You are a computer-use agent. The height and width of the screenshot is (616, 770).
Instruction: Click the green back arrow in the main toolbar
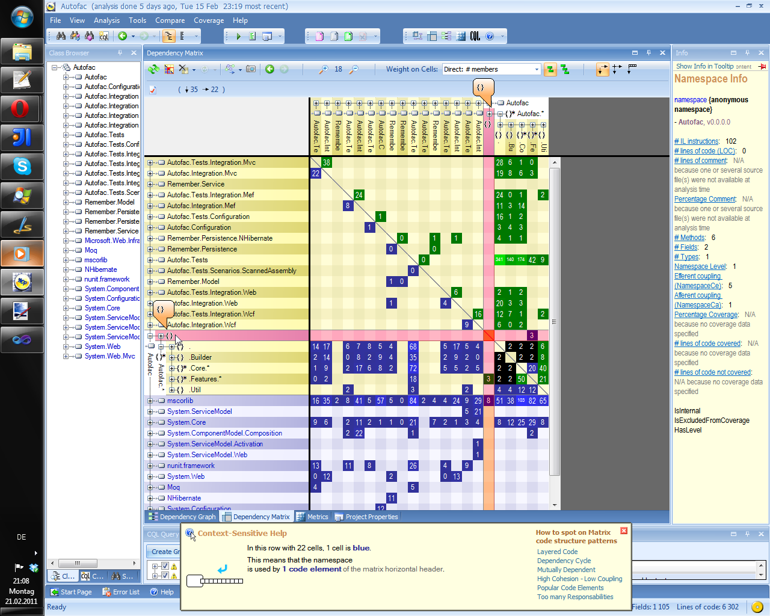(x=123, y=36)
